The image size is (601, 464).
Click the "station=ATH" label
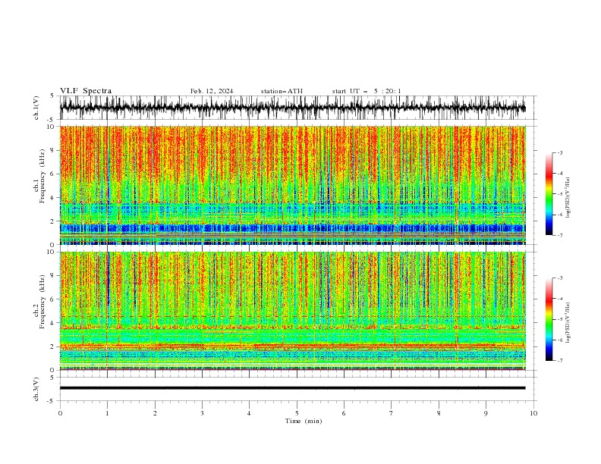[282, 91]
